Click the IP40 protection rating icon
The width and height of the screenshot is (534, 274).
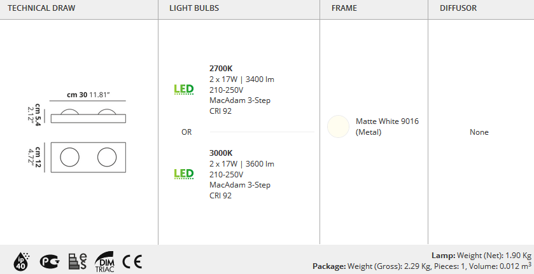tap(22, 261)
